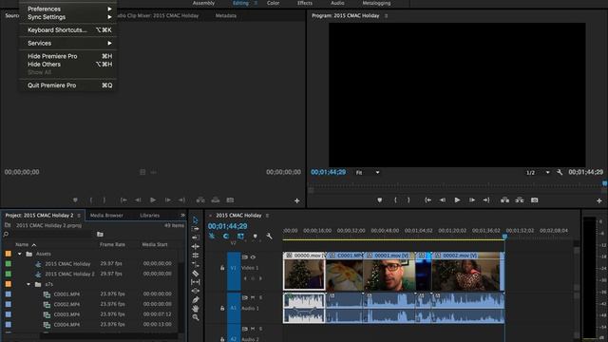
Task: Toggle V1 track targeting button
Action: click(x=234, y=268)
